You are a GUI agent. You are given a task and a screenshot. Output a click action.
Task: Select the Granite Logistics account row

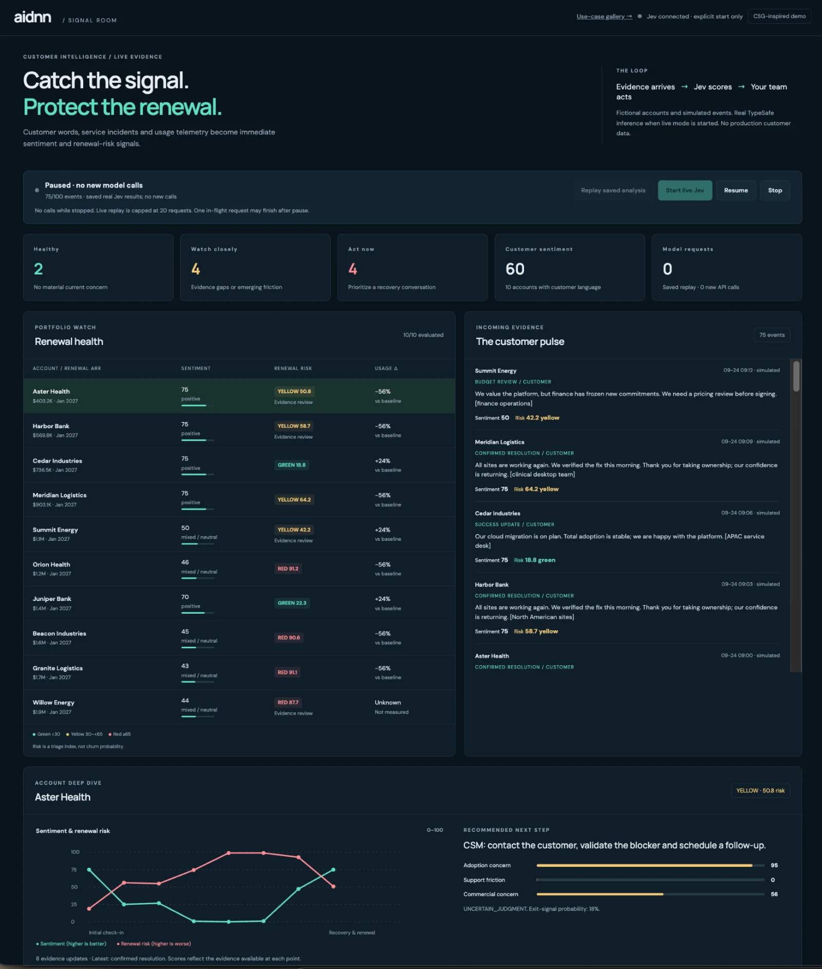239,672
